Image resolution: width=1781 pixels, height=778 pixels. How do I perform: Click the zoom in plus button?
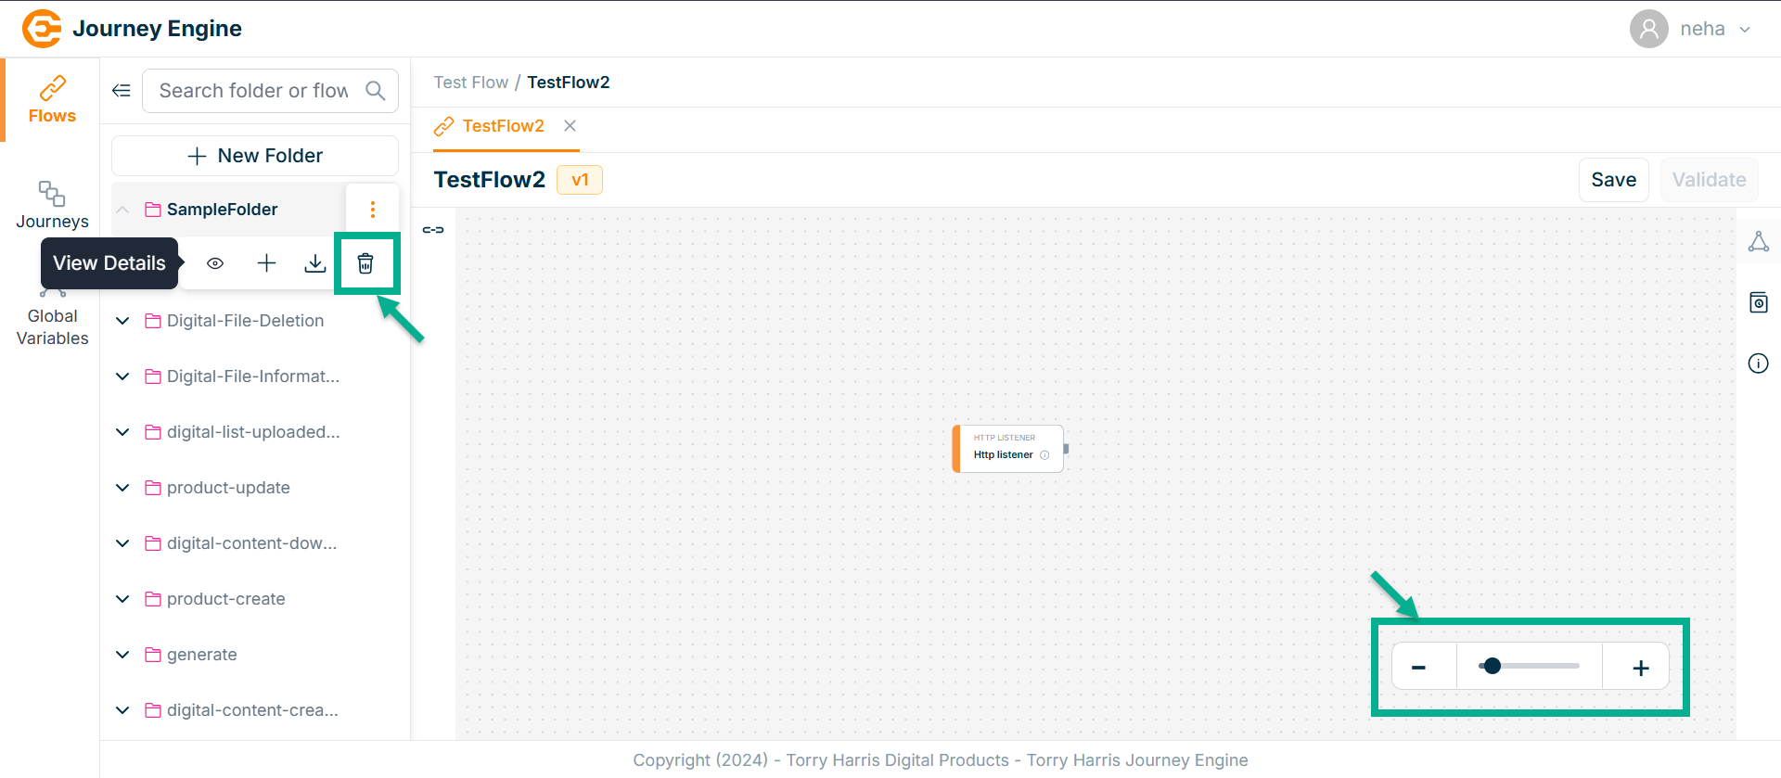1640,668
